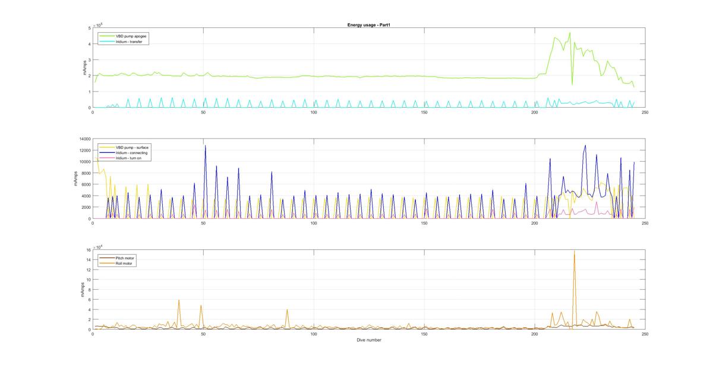Viewport: 713px width, 370px height.
Task: Click the "×10^4" exponent on bottom plot
Action: tap(99, 246)
